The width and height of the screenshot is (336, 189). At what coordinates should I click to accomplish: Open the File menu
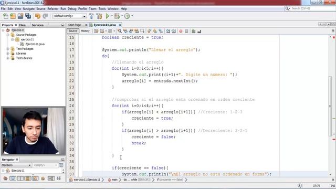point(3,9)
